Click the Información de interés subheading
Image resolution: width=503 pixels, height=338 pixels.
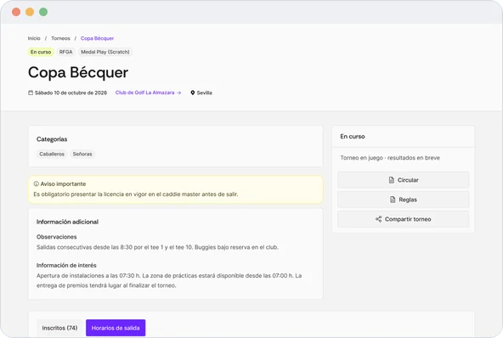[66, 265]
